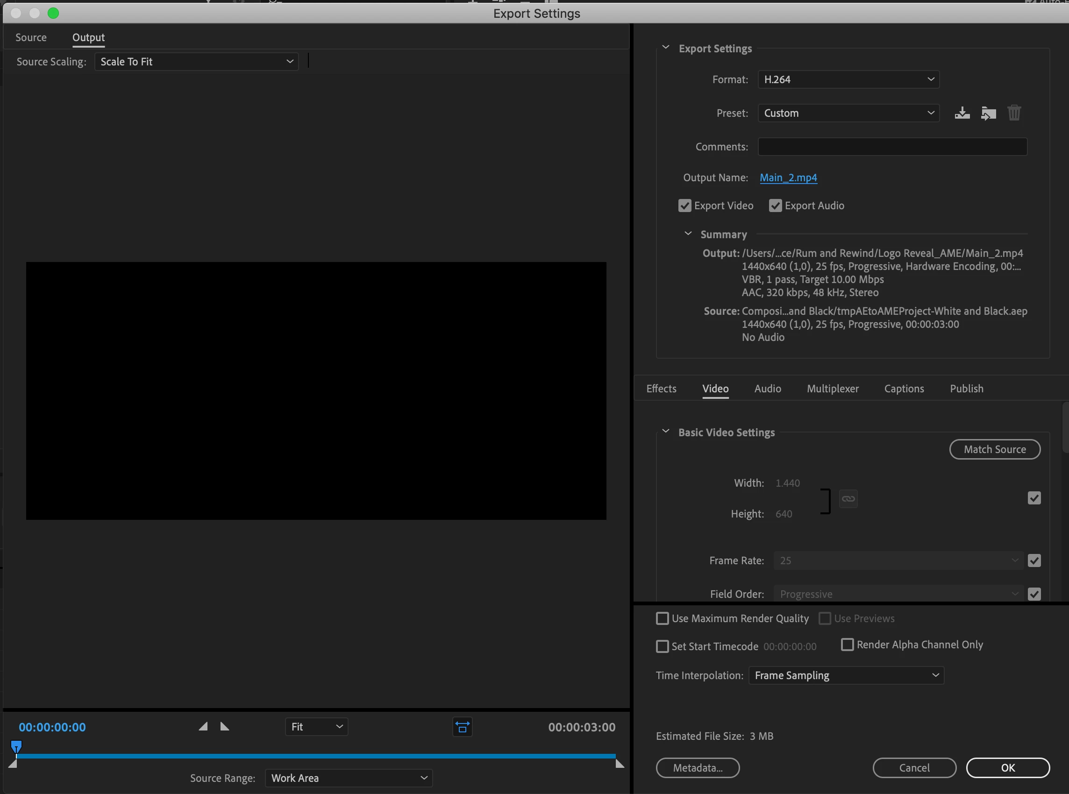Click the blue playhead marker
This screenshot has height=794, width=1069.
(16, 746)
